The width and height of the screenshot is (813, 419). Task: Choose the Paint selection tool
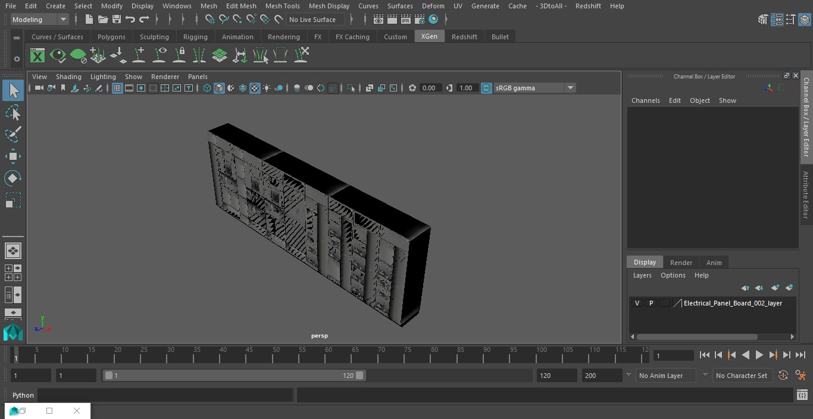(x=13, y=134)
